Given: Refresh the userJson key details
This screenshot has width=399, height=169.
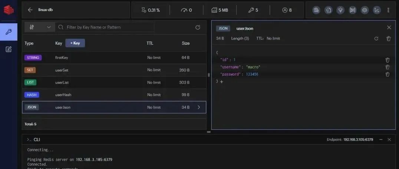Looking at the screenshot, I should 376,38.
